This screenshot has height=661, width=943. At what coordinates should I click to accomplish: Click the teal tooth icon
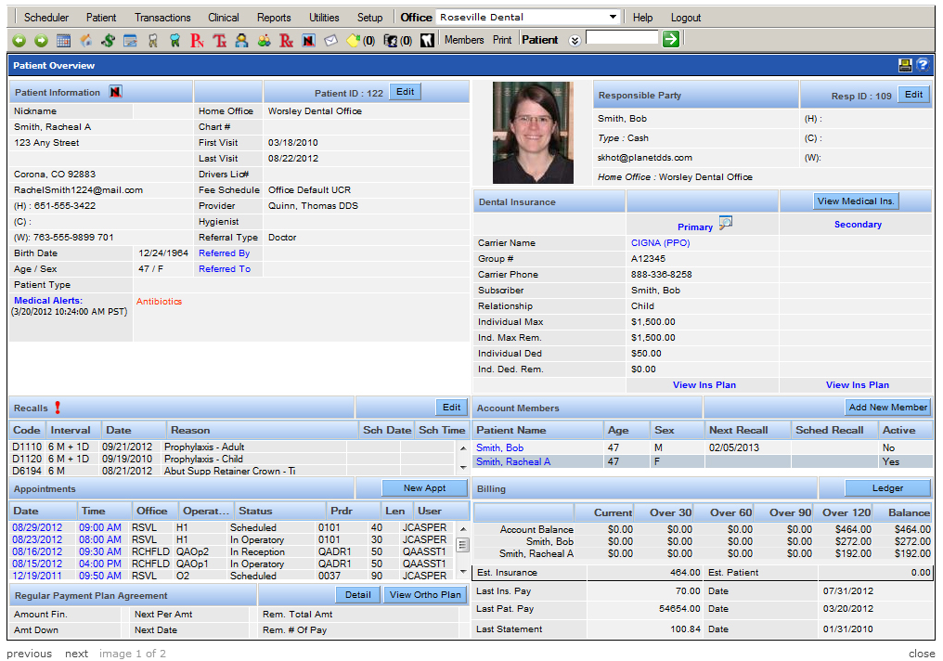click(x=174, y=40)
